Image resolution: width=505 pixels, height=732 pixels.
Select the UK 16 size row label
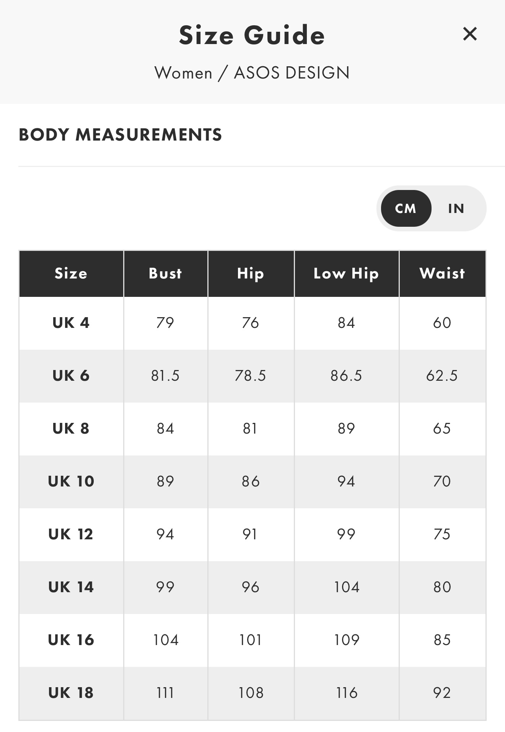tap(71, 640)
